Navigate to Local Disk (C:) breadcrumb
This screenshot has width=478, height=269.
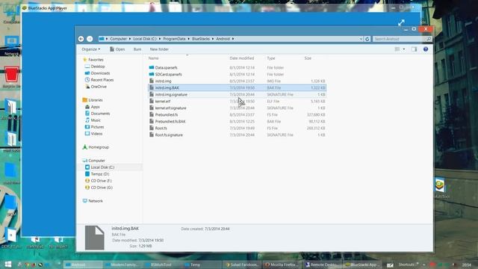pos(145,39)
